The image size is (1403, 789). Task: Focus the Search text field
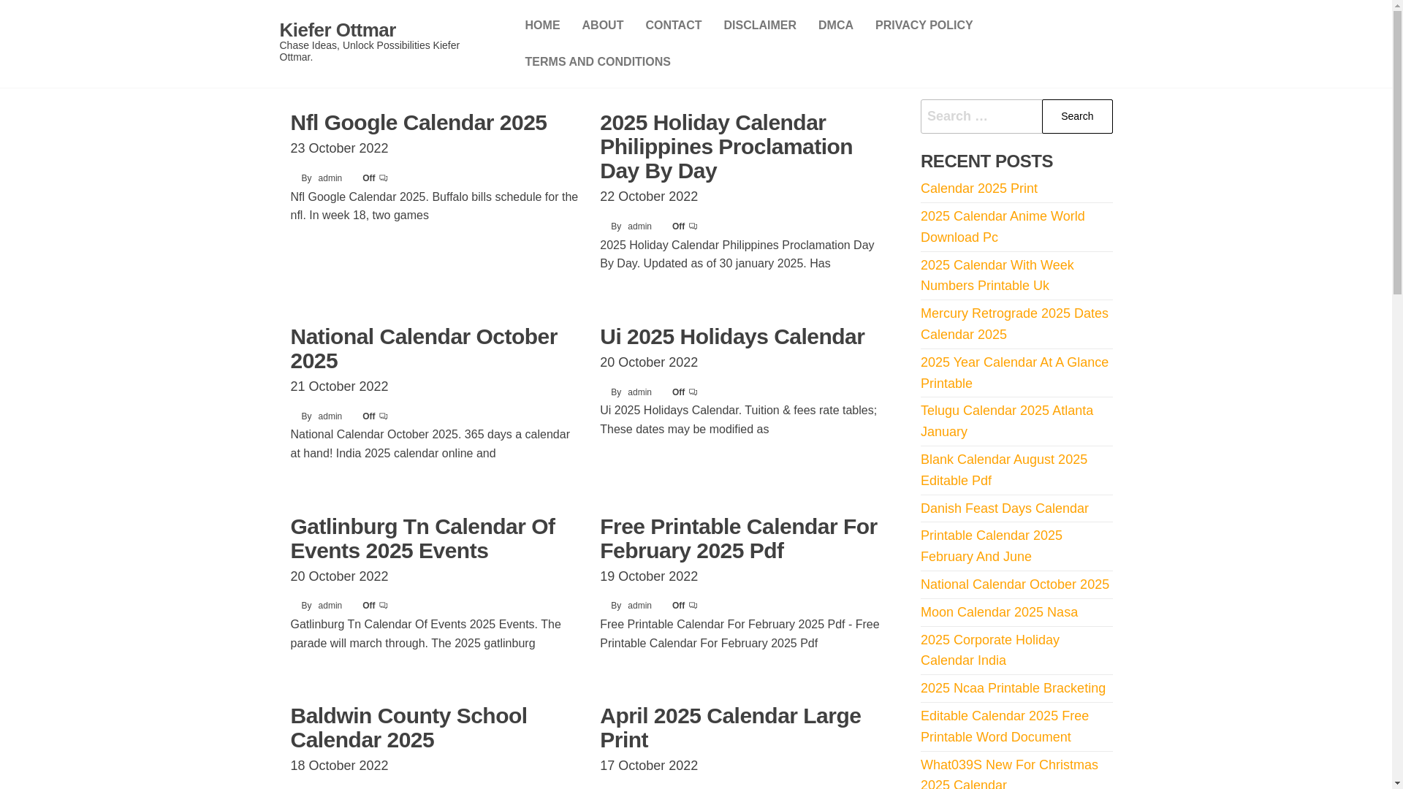click(981, 116)
